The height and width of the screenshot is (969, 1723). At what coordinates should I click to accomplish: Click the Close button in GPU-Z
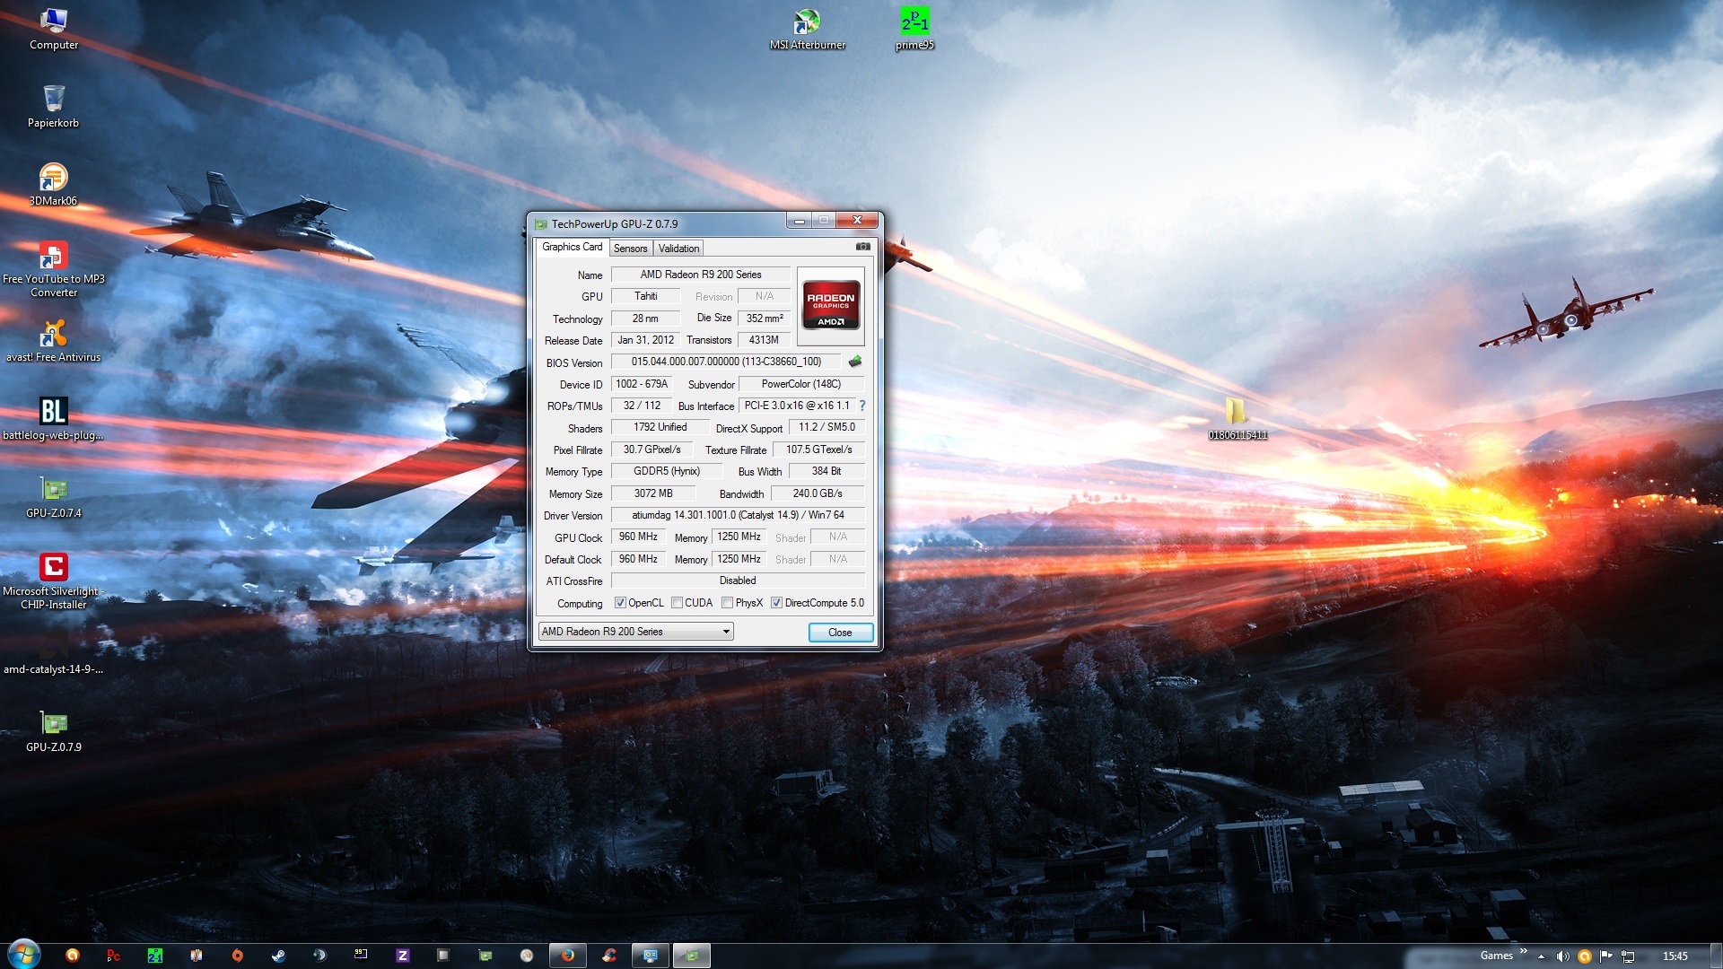pos(840,633)
